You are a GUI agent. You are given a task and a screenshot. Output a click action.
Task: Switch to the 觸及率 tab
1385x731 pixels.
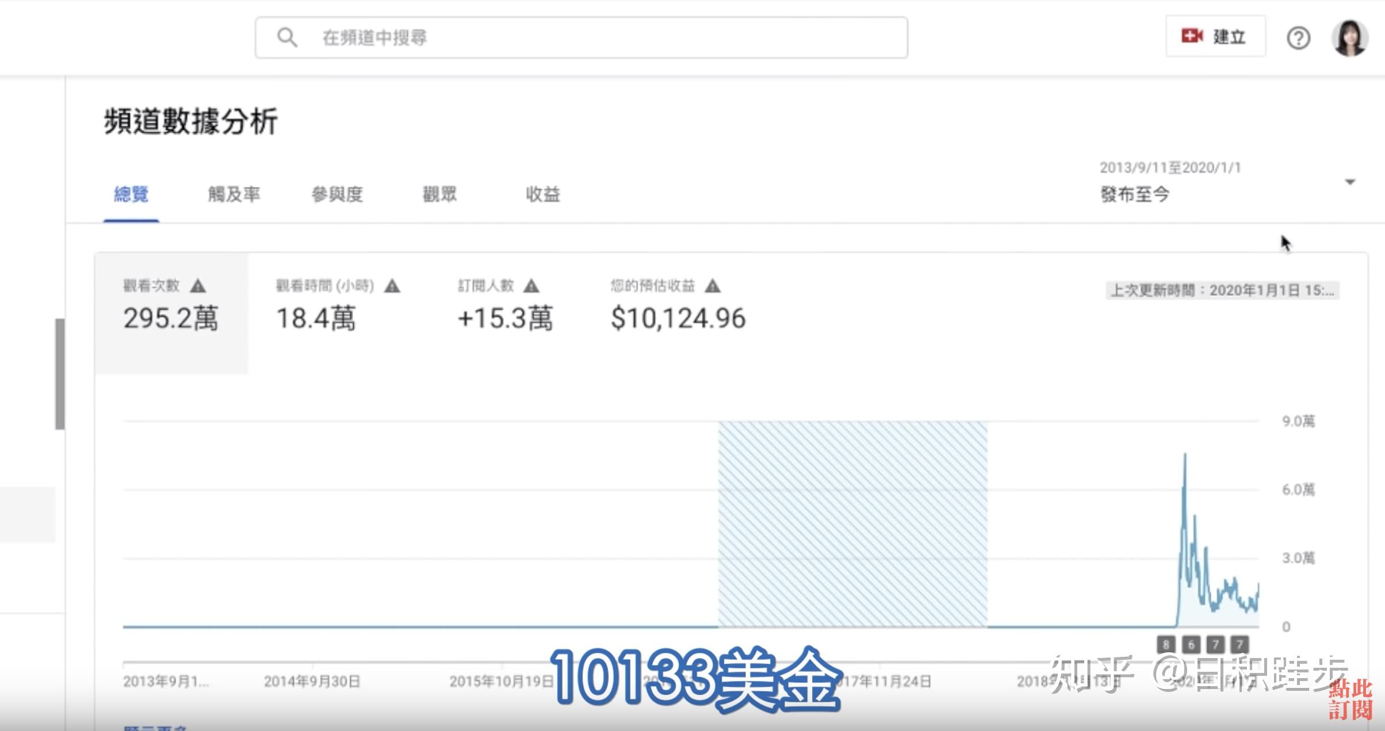(234, 194)
